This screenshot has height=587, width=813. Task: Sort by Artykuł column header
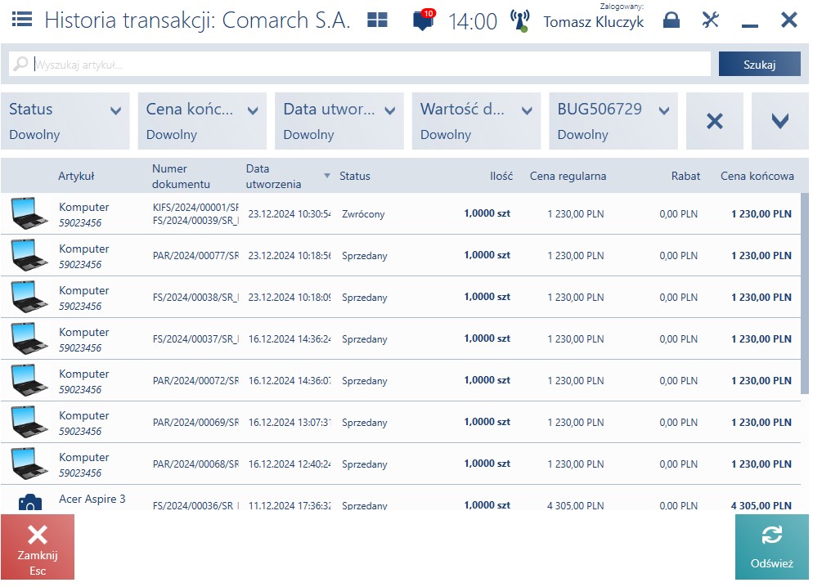tap(76, 176)
